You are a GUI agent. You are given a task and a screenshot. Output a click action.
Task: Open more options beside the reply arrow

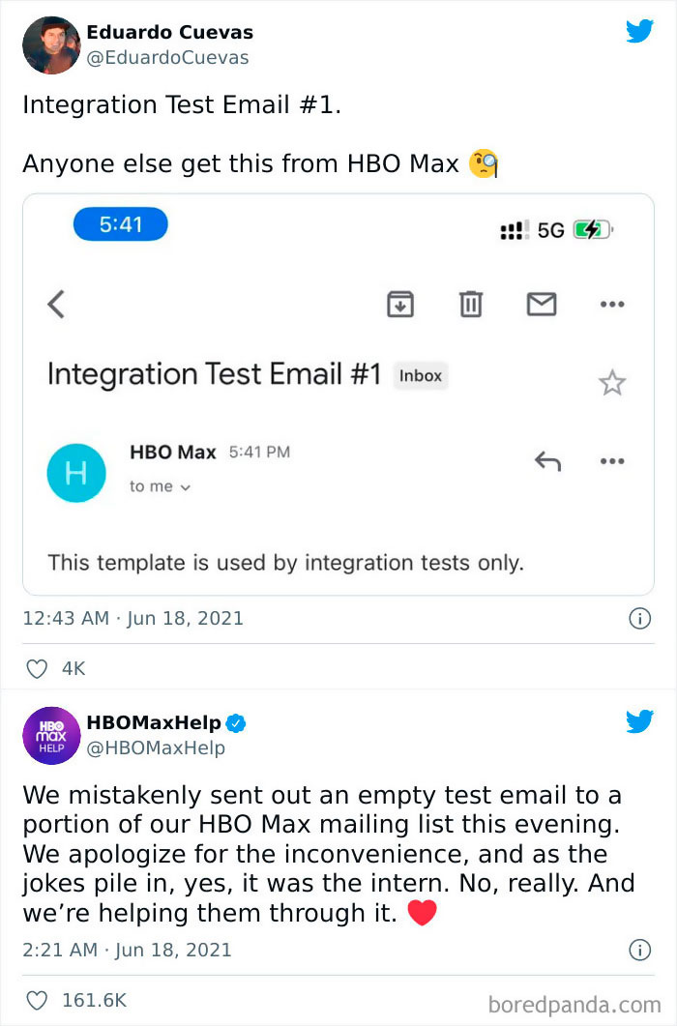[x=612, y=461]
